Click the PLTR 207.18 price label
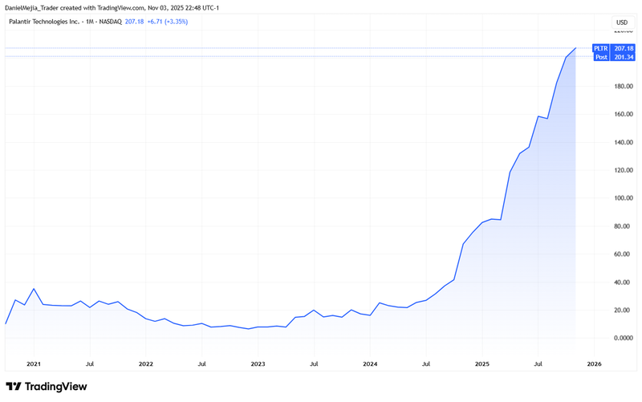Image resolution: width=642 pixels, height=402 pixels. 614,48
